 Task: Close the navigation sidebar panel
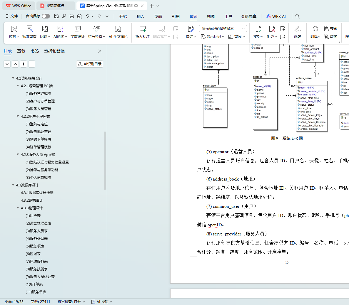click(x=100, y=51)
